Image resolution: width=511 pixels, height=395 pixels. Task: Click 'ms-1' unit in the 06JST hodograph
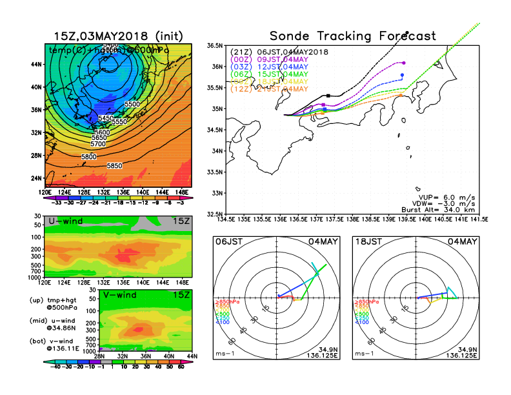coord(225,354)
